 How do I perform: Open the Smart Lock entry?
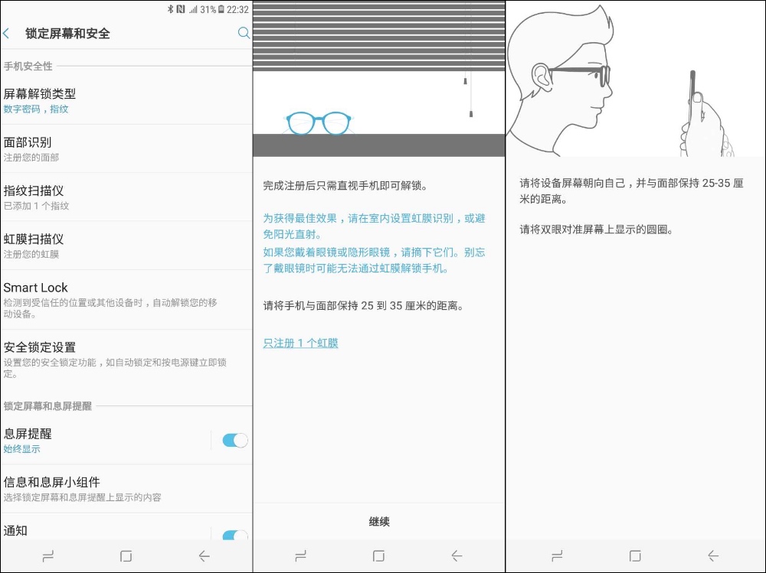pyautogui.click(x=115, y=299)
